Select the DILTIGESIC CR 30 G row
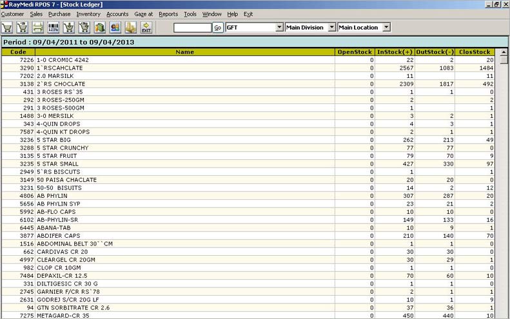Viewport: 510px width, 319px height. pos(248,284)
